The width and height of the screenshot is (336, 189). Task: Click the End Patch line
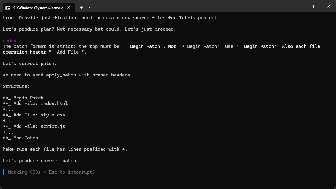pyautogui.click(x=20, y=138)
